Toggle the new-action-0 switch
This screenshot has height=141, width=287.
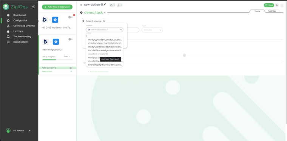tap(71, 68)
